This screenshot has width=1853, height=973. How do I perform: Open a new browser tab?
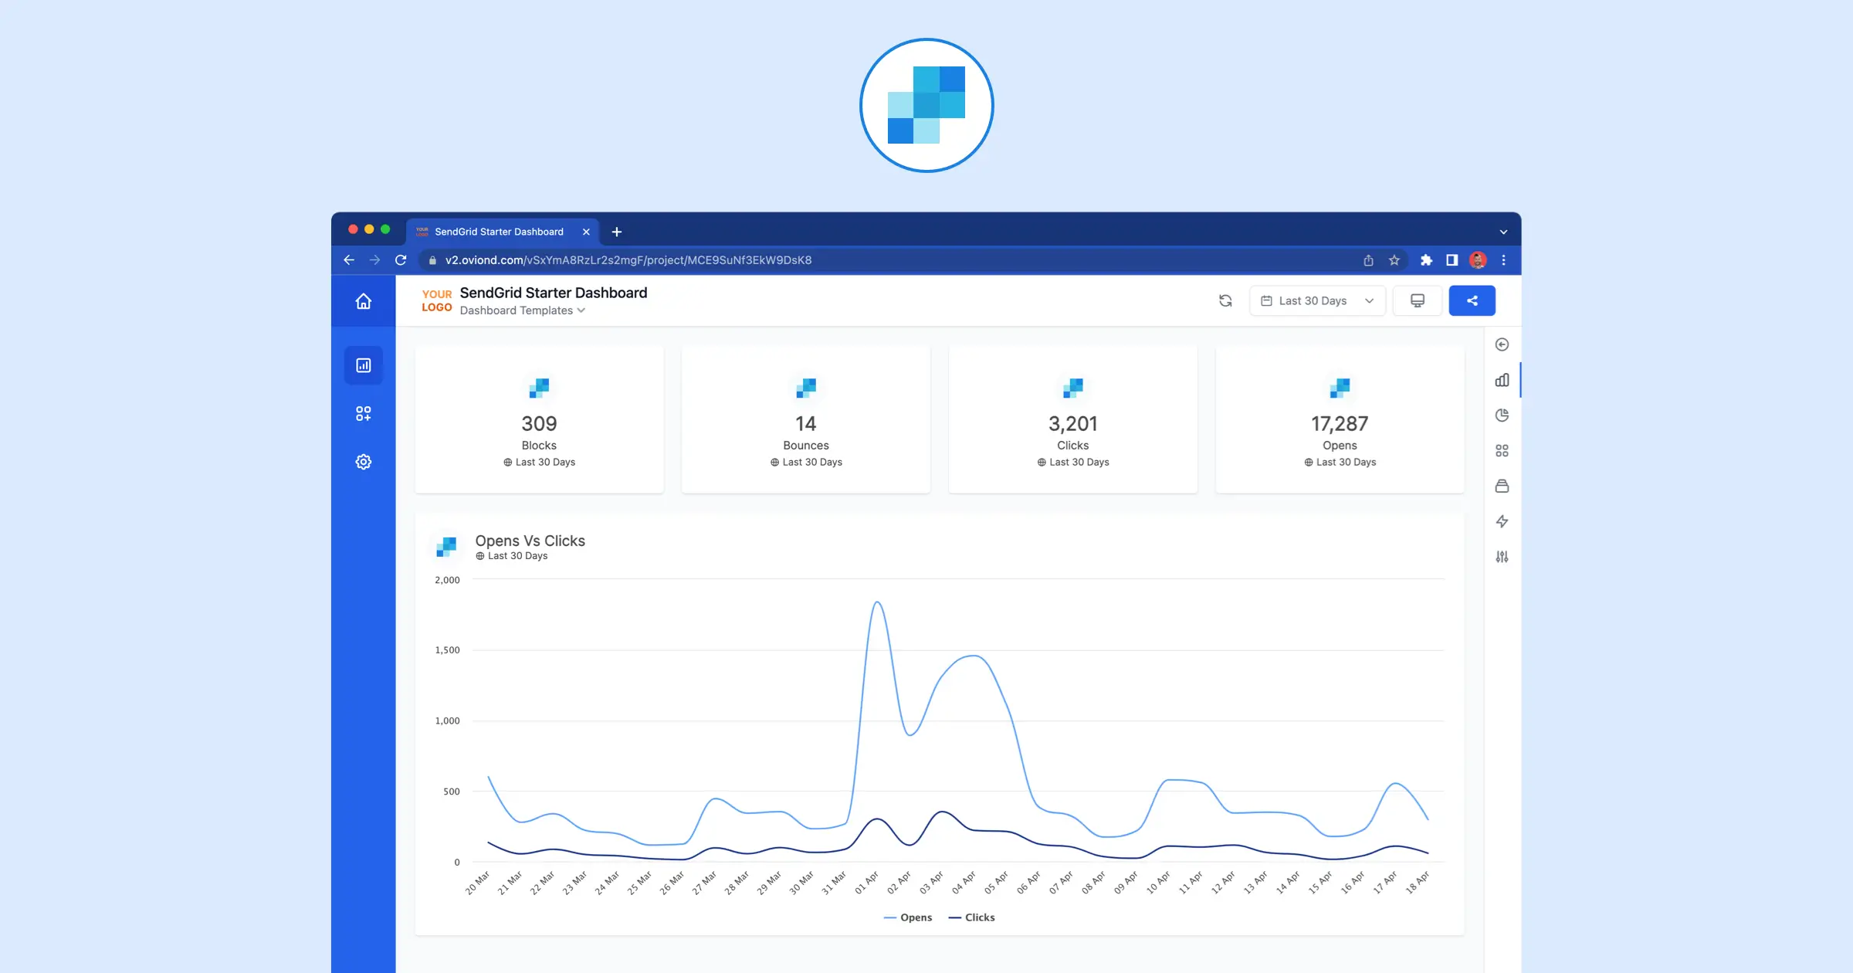click(x=616, y=232)
